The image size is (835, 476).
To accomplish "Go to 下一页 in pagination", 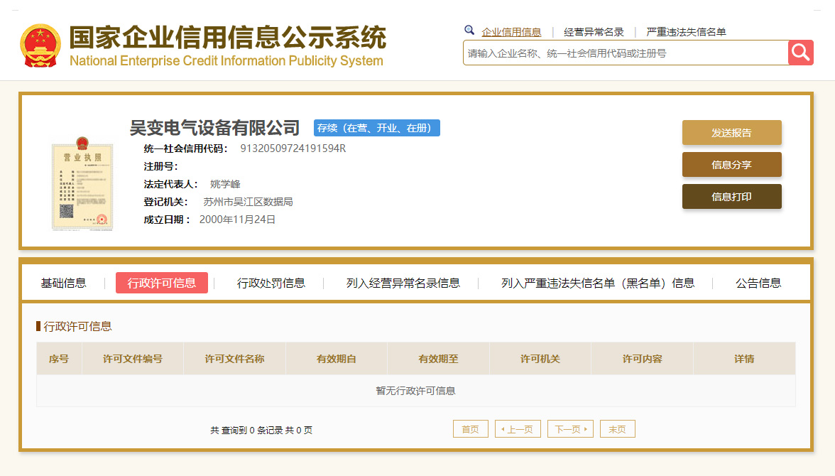I will [570, 429].
